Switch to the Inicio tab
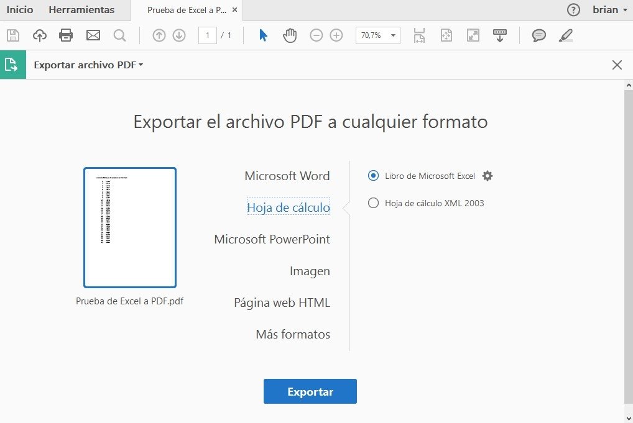Viewport: 633px width, 423px height. coord(20,10)
